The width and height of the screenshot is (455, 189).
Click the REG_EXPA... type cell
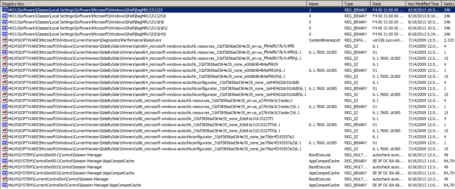356,40
